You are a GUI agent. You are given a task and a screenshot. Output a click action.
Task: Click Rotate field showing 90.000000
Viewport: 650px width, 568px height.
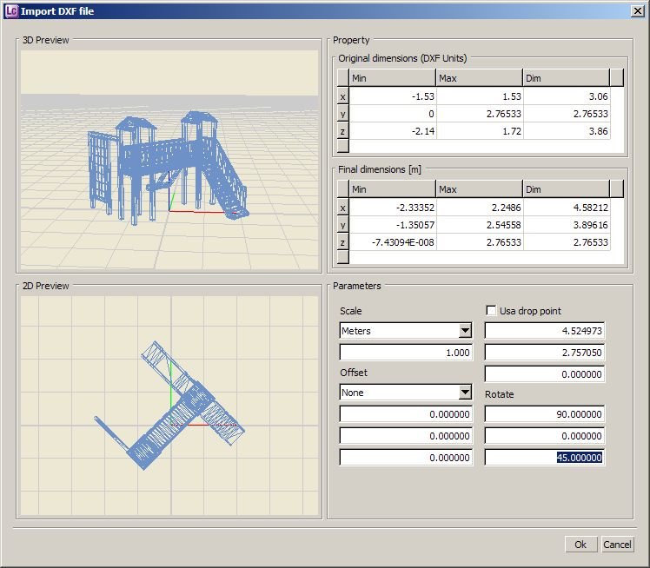545,414
